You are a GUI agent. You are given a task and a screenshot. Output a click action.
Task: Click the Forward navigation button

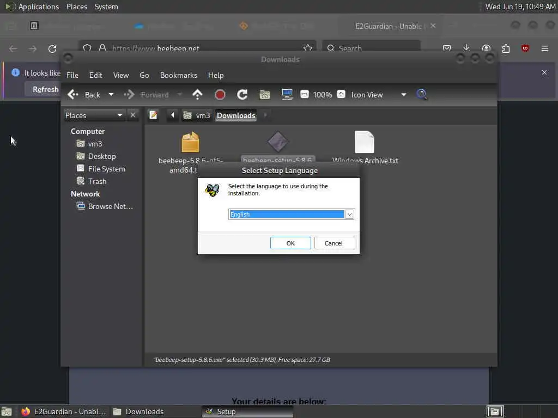146,95
